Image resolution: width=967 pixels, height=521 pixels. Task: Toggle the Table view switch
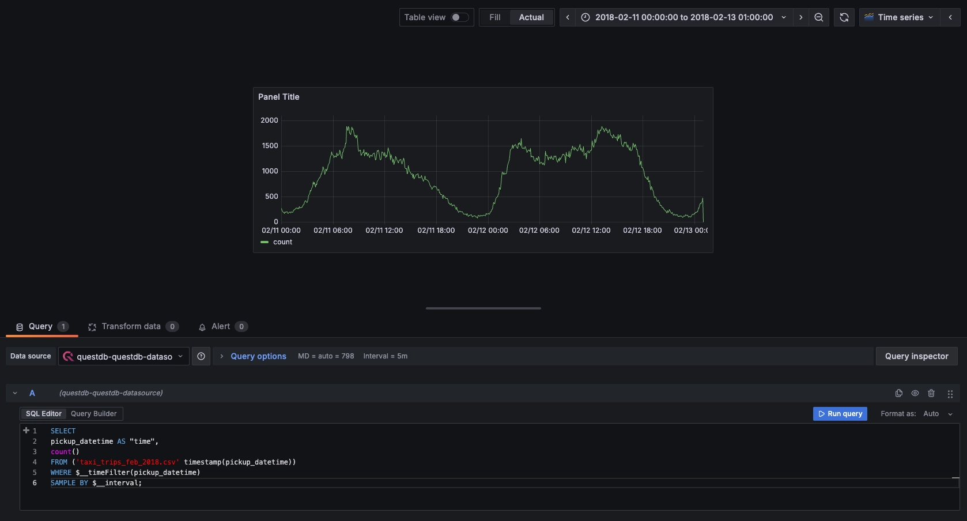pyautogui.click(x=459, y=17)
